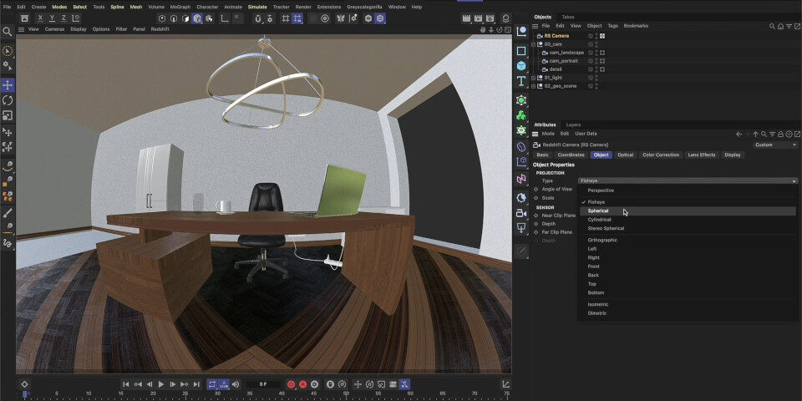Click the back arrow in Attributes panel

tap(739, 134)
